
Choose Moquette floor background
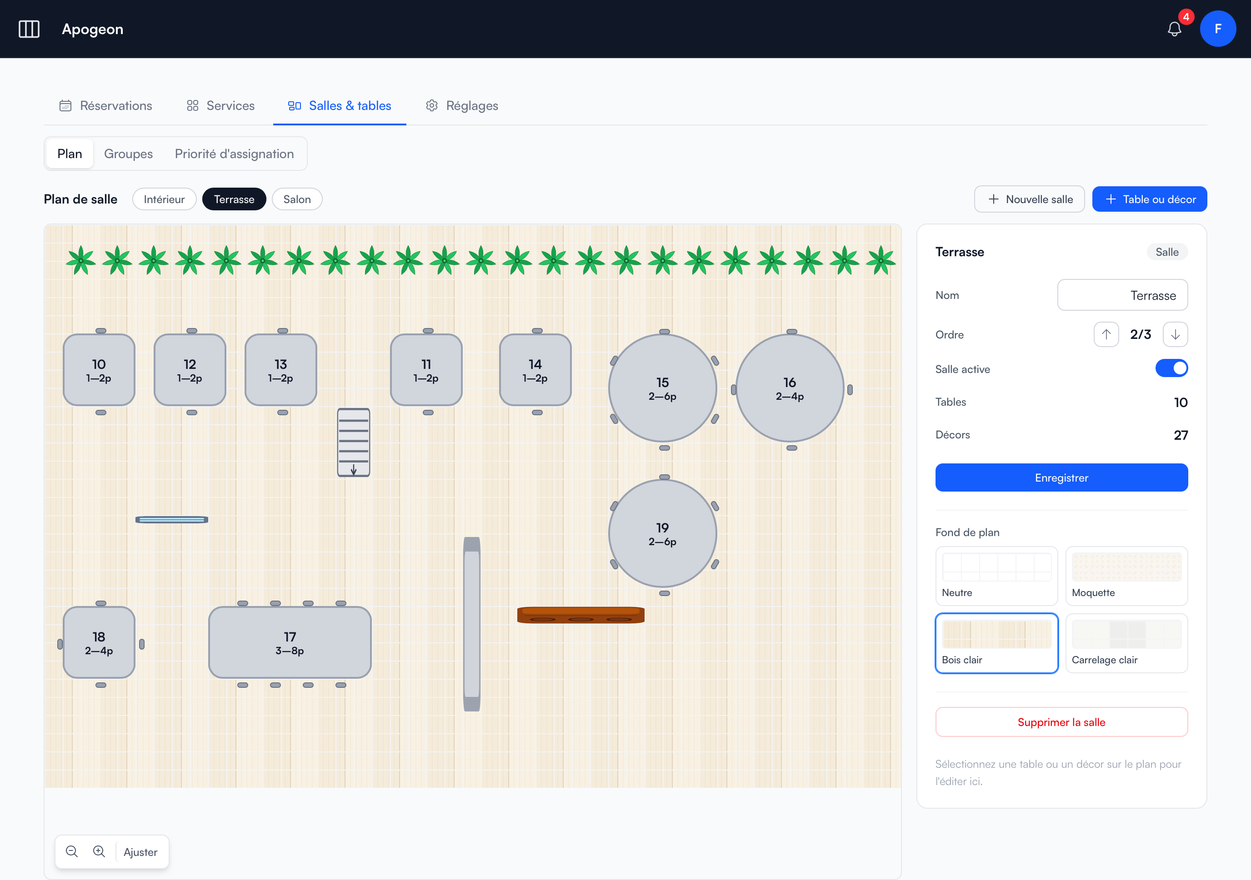1127,576
